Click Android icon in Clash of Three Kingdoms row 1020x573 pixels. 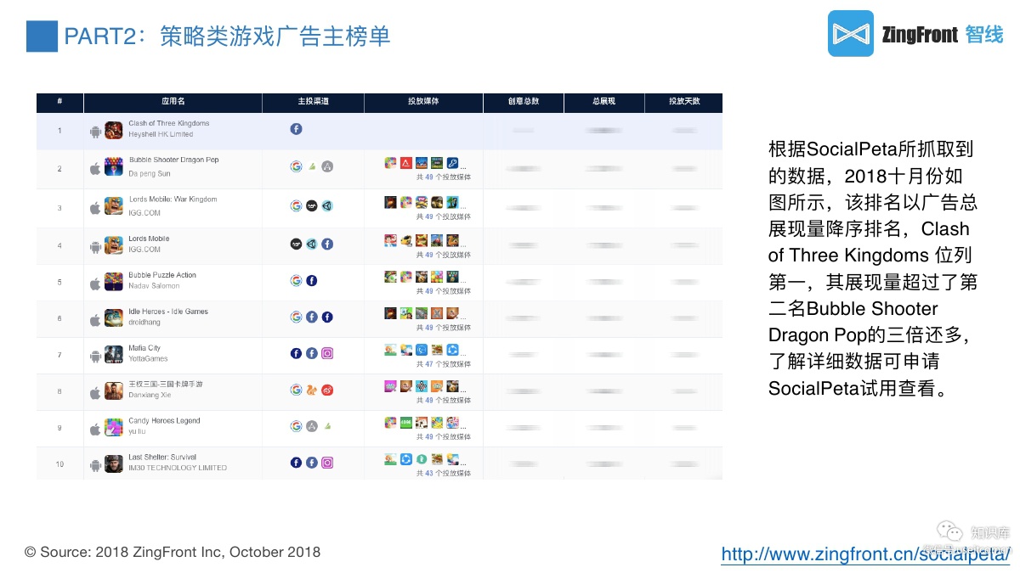click(x=95, y=132)
